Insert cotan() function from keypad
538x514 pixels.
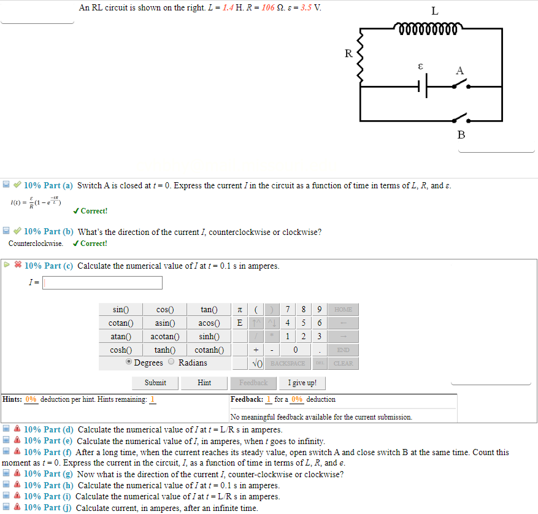coord(121,323)
